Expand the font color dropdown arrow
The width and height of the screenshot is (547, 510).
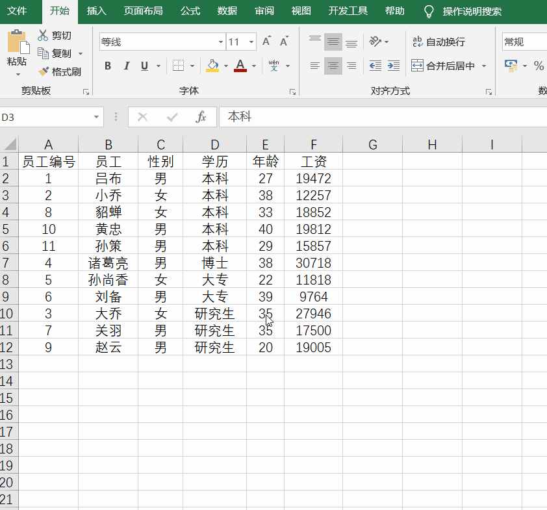point(254,66)
